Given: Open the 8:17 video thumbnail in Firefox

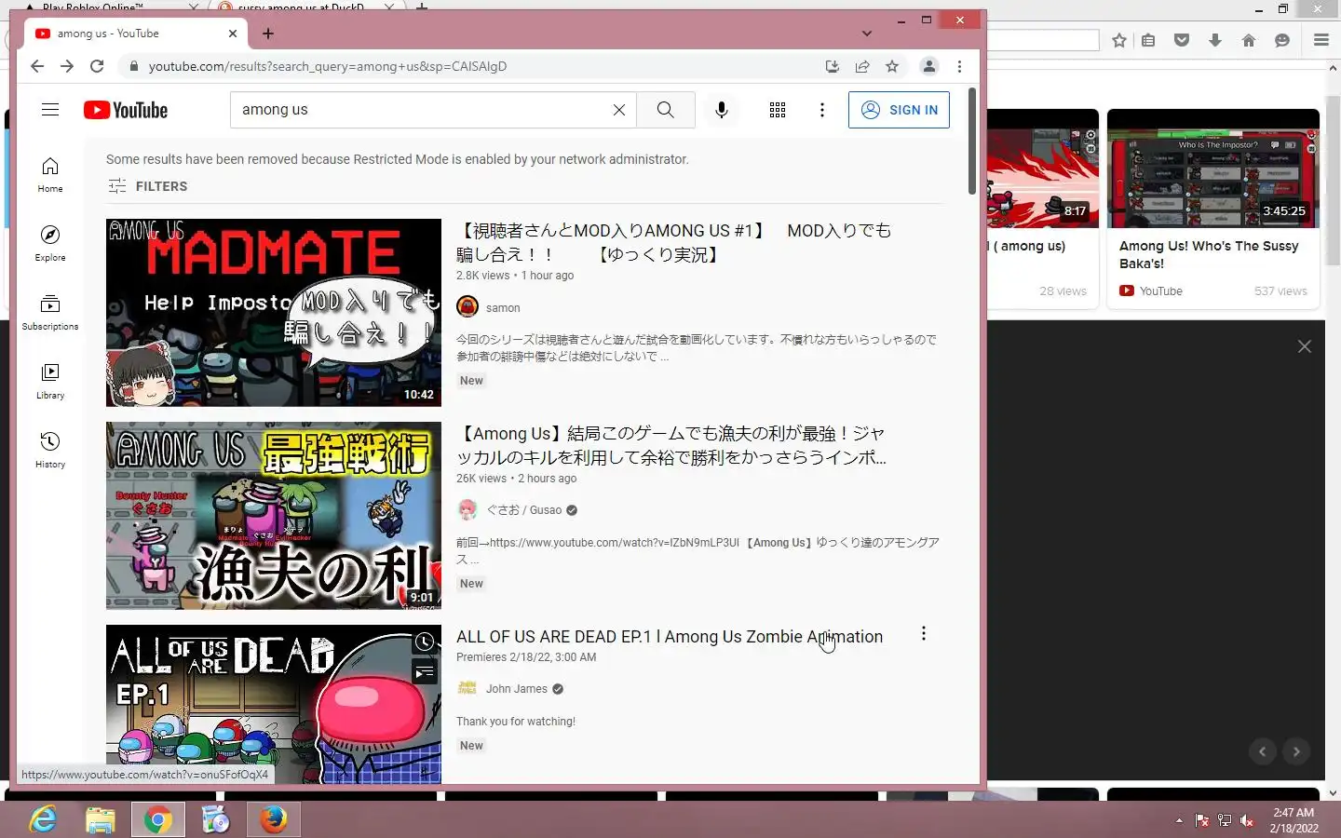Looking at the screenshot, I should point(1043,169).
